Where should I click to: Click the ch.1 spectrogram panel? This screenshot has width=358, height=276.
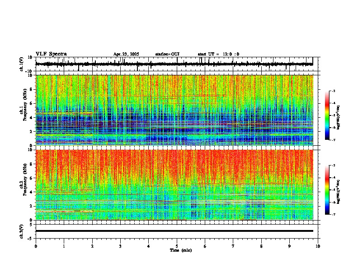pos(174,110)
